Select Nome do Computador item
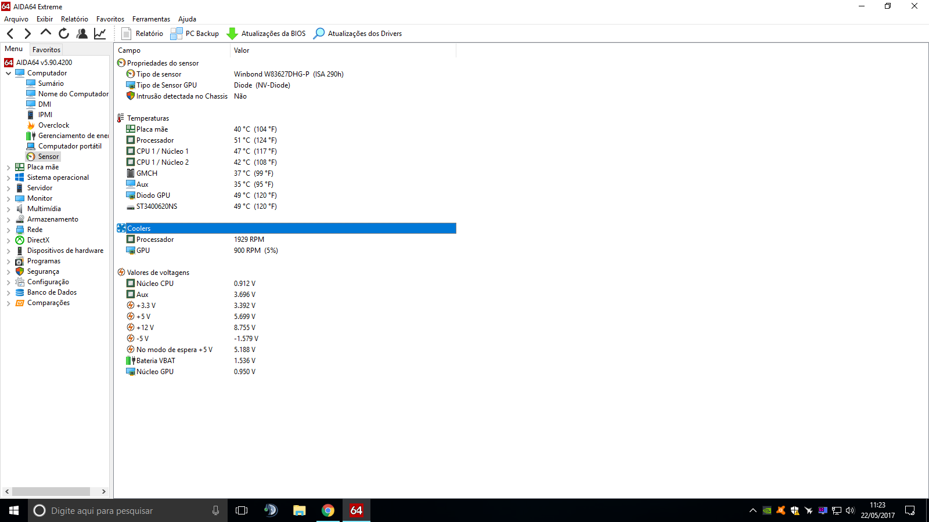The image size is (929, 522). [67, 94]
